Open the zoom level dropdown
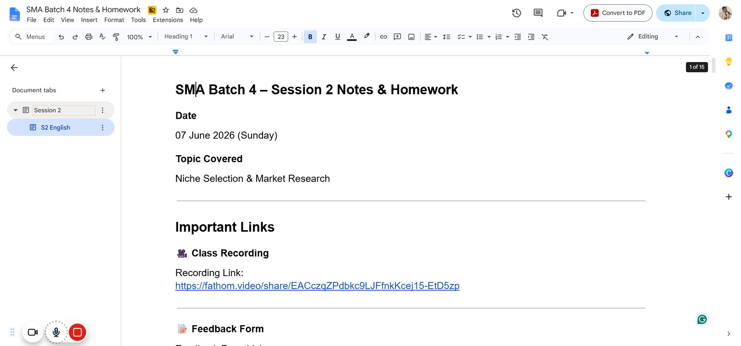The image size is (741, 346). coord(139,37)
